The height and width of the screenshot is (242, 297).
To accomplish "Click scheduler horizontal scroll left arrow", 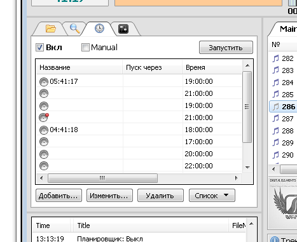I will 41,178.
